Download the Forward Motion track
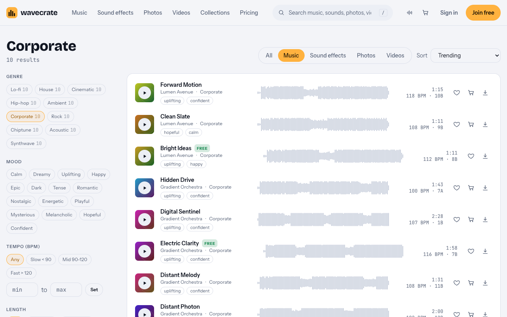Image resolution: width=507 pixels, height=317 pixels. (x=485, y=93)
